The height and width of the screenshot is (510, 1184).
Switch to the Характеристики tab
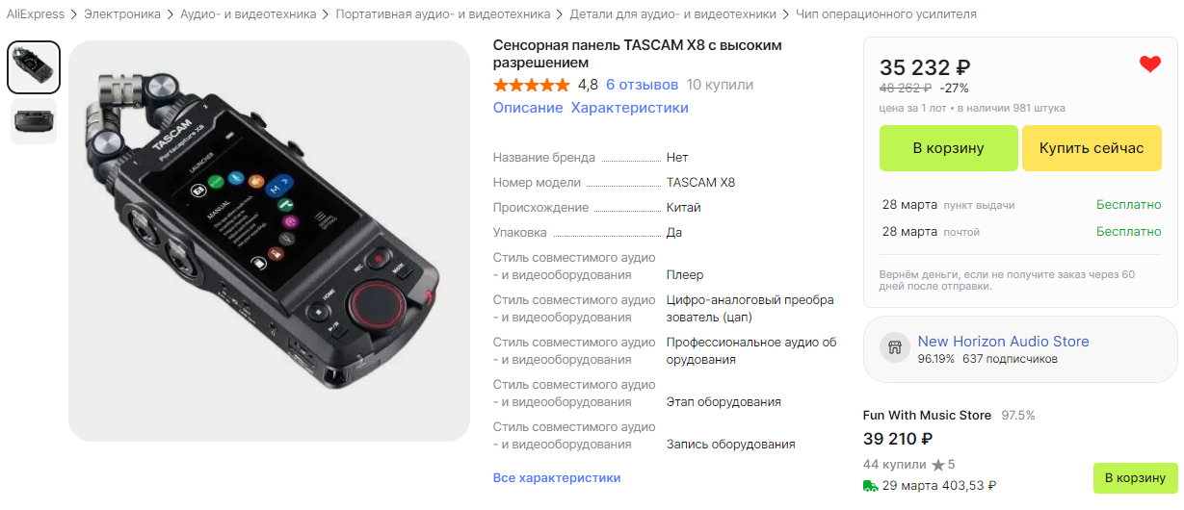pyautogui.click(x=629, y=108)
